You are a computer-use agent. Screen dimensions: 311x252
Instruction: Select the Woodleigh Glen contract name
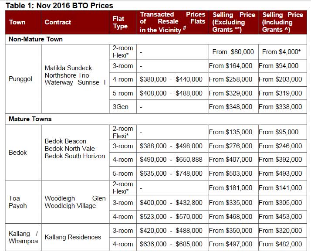[75, 198]
